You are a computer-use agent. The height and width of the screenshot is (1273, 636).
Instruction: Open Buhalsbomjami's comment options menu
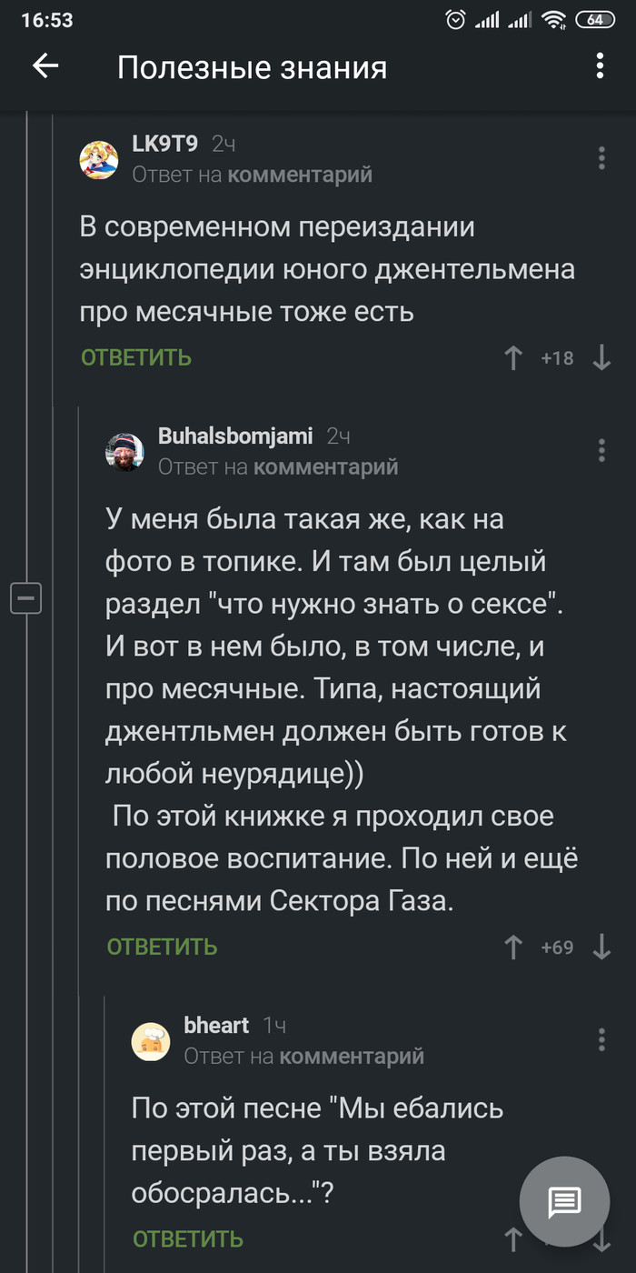pos(601,449)
